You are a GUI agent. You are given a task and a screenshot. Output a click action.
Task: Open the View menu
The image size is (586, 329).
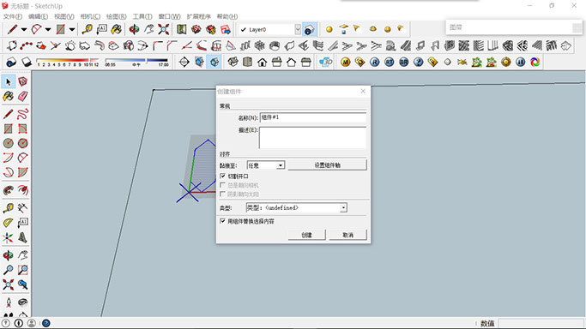63,16
